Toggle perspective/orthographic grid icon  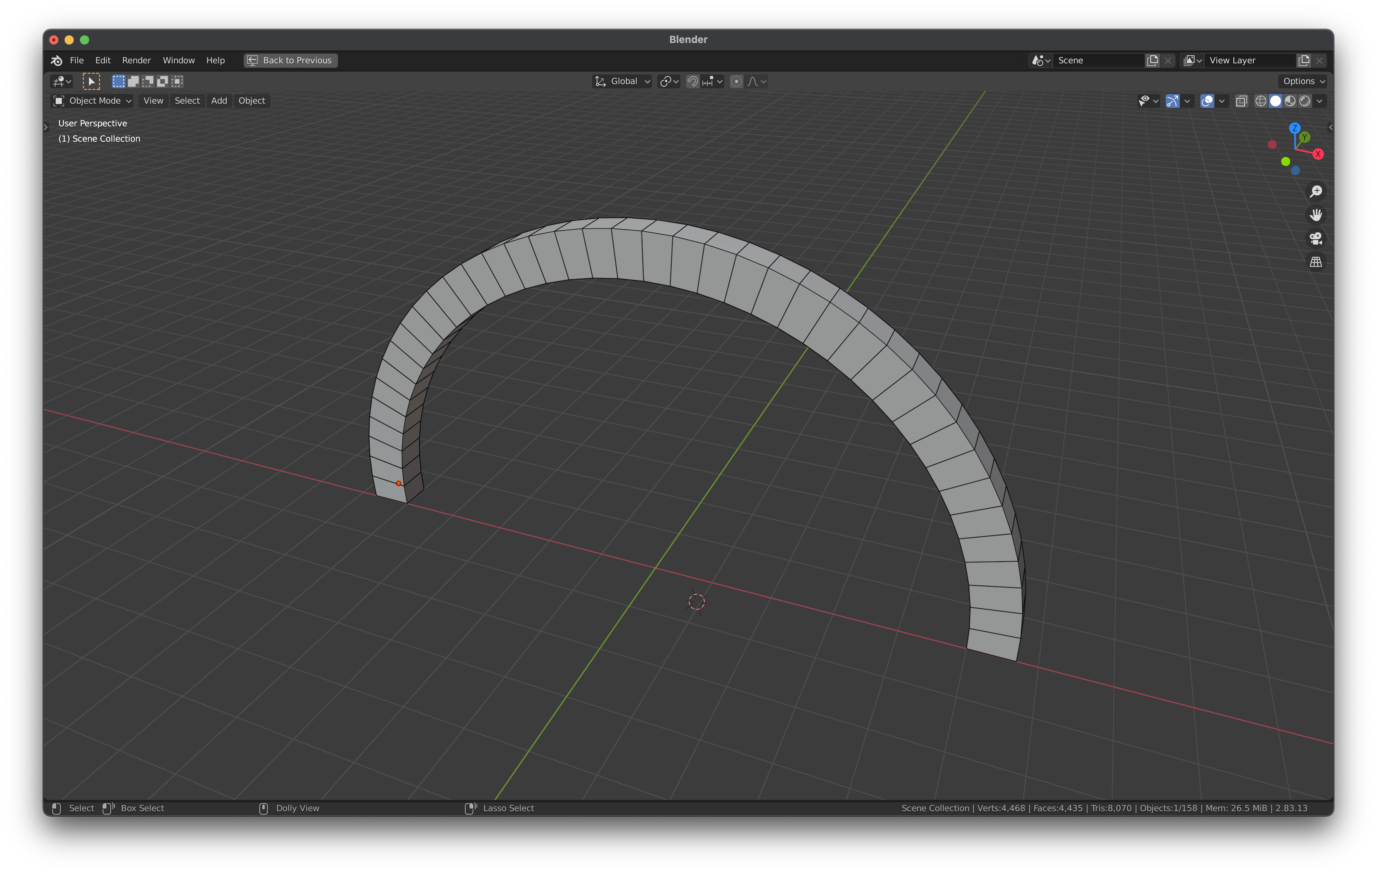tap(1316, 262)
